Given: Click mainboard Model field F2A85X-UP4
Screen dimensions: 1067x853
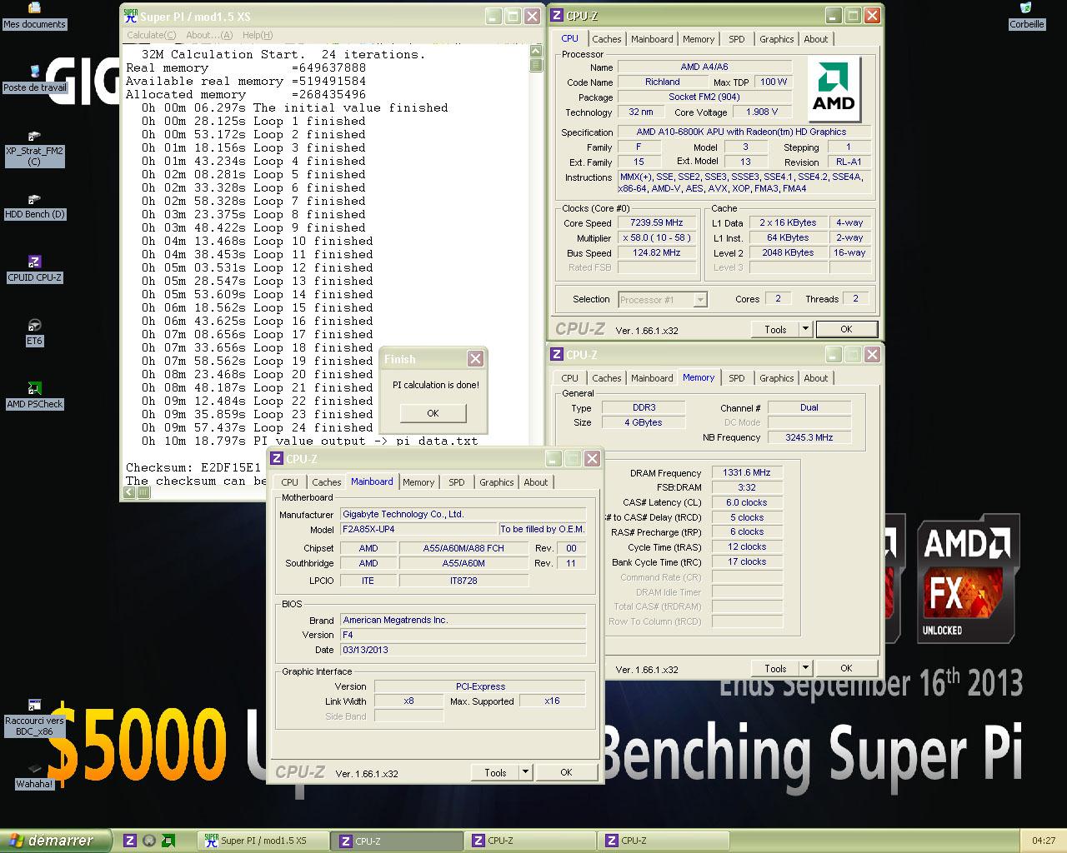Looking at the screenshot, I should [418, 529].
